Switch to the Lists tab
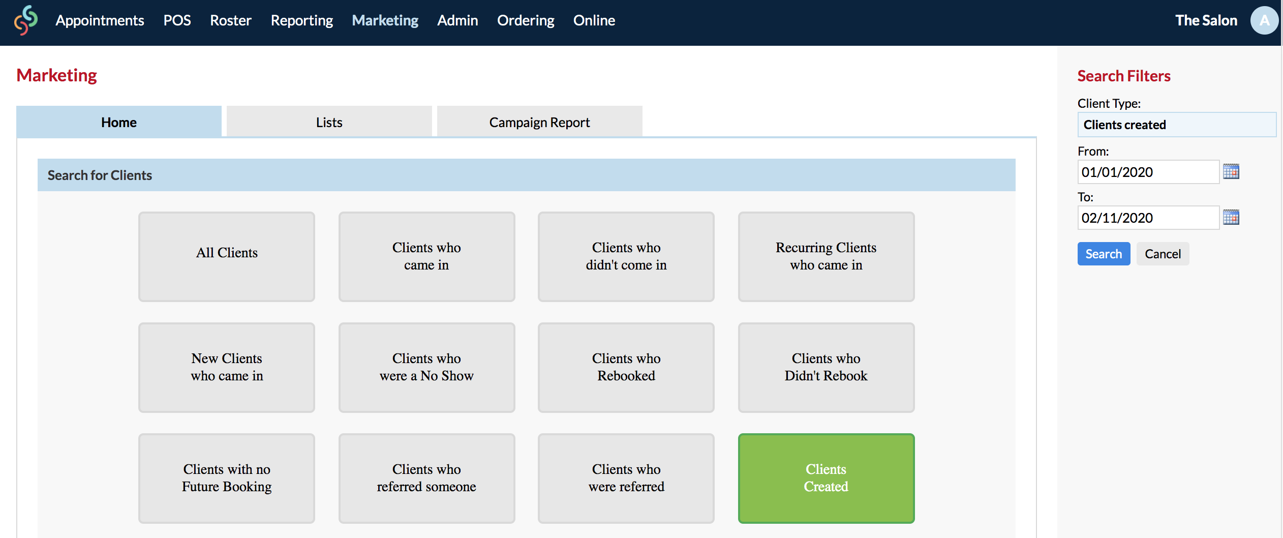This screenshot has width=1283, height=538. (x=329, y=122)
